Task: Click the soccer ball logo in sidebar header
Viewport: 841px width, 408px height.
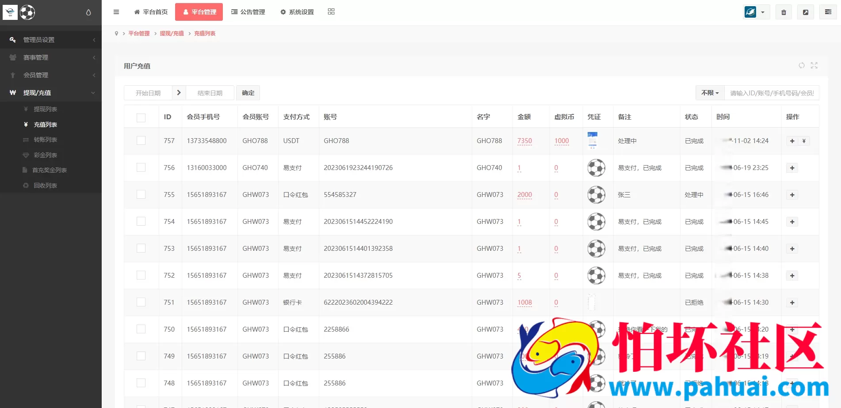Action: click(x=27, y=12)
